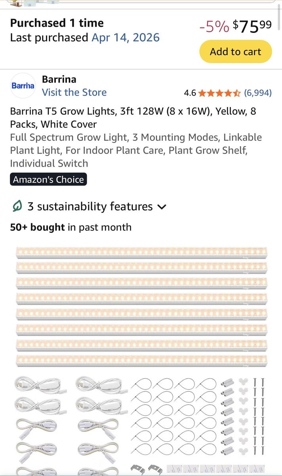Open the 6,994 reviews count
Viewport: 282px width, 476px height.
click(258, 93)
